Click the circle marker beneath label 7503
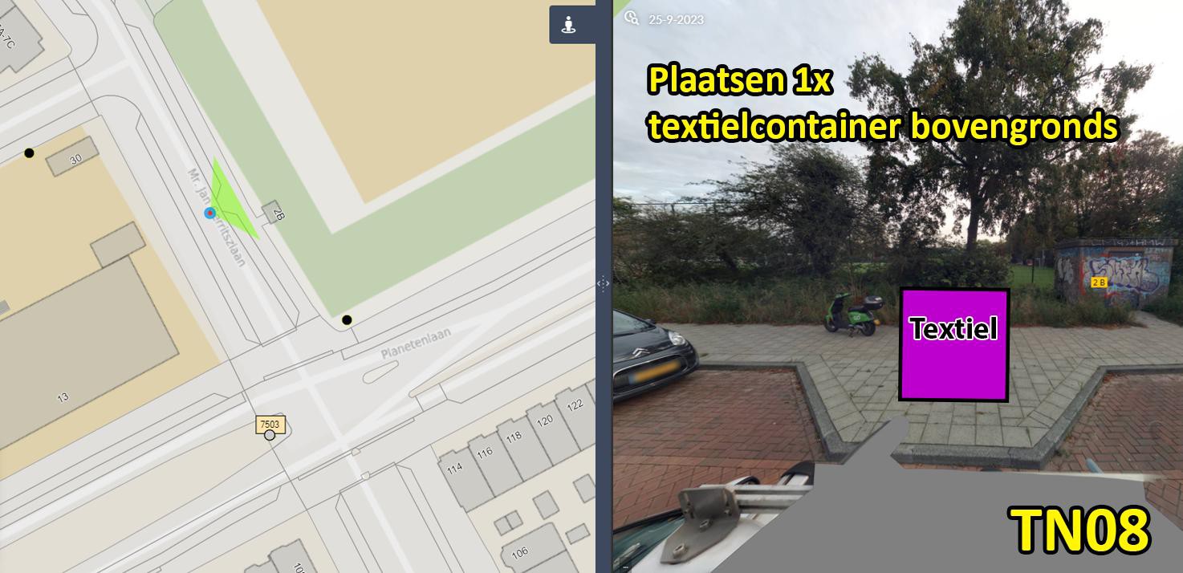1183x573 pixels. pyautogui.click(x=270, y=435)
